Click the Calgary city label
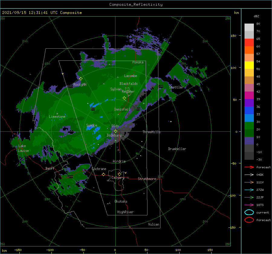 pyautogui.click(x=118, y=178)
